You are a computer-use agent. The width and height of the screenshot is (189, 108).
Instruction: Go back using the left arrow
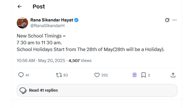20,6
